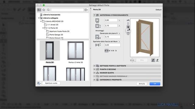The image size is (195, 109).
Task: Click the 3D door preview image
Action: [145, 38]
